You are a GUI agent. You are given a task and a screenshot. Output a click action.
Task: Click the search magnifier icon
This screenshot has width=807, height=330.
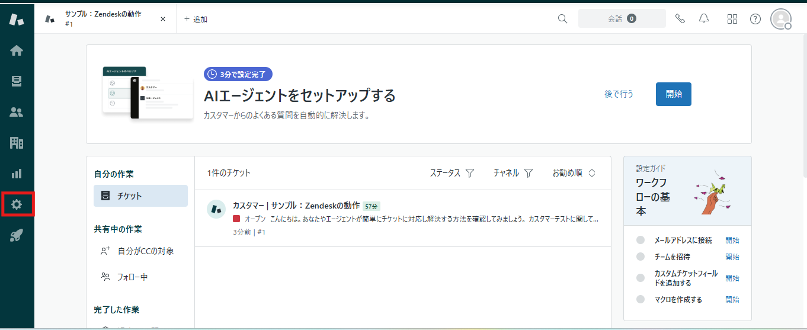tap(563, 18)
